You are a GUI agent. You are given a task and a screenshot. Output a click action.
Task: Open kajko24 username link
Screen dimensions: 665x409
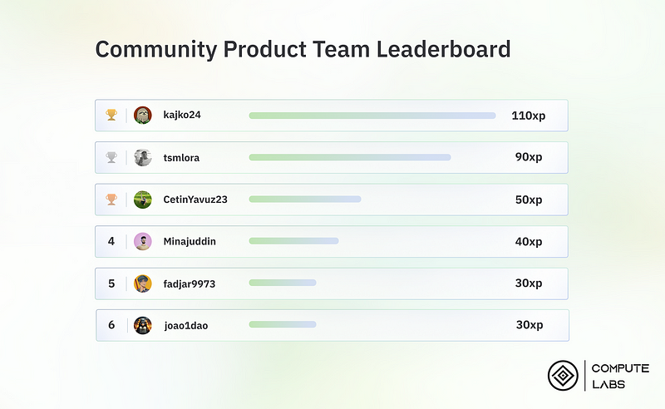pyautogui.click(x=182, y=115)
